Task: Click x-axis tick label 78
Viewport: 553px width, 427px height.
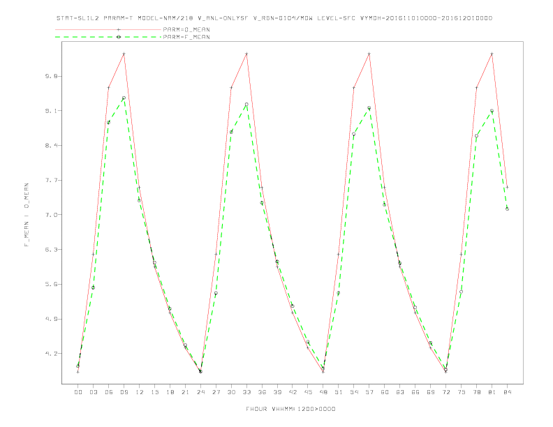Action: point(477,392)
